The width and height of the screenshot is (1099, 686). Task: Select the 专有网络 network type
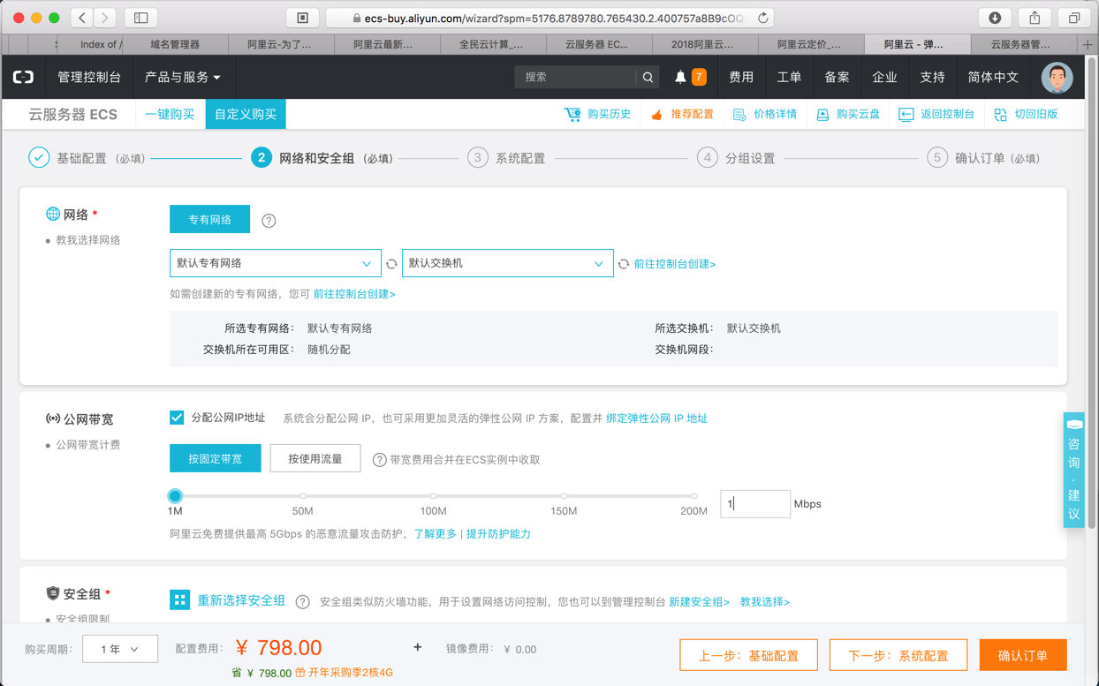click(209, 220)
